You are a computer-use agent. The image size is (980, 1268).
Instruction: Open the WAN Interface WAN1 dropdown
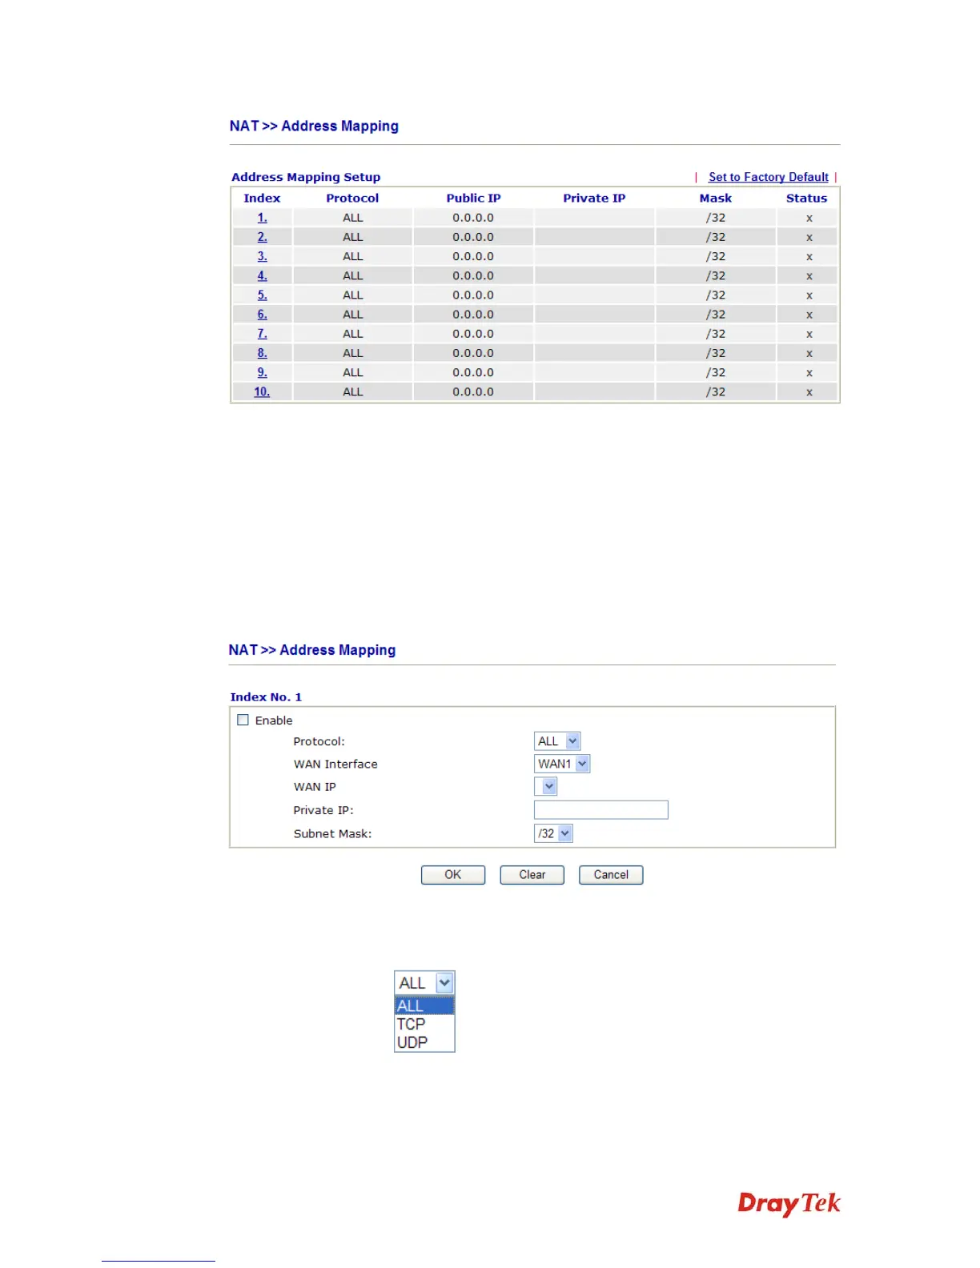562,764
